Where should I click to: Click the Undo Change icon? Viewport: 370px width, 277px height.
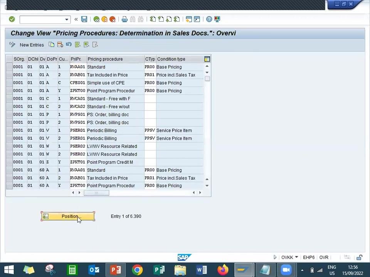69,44
